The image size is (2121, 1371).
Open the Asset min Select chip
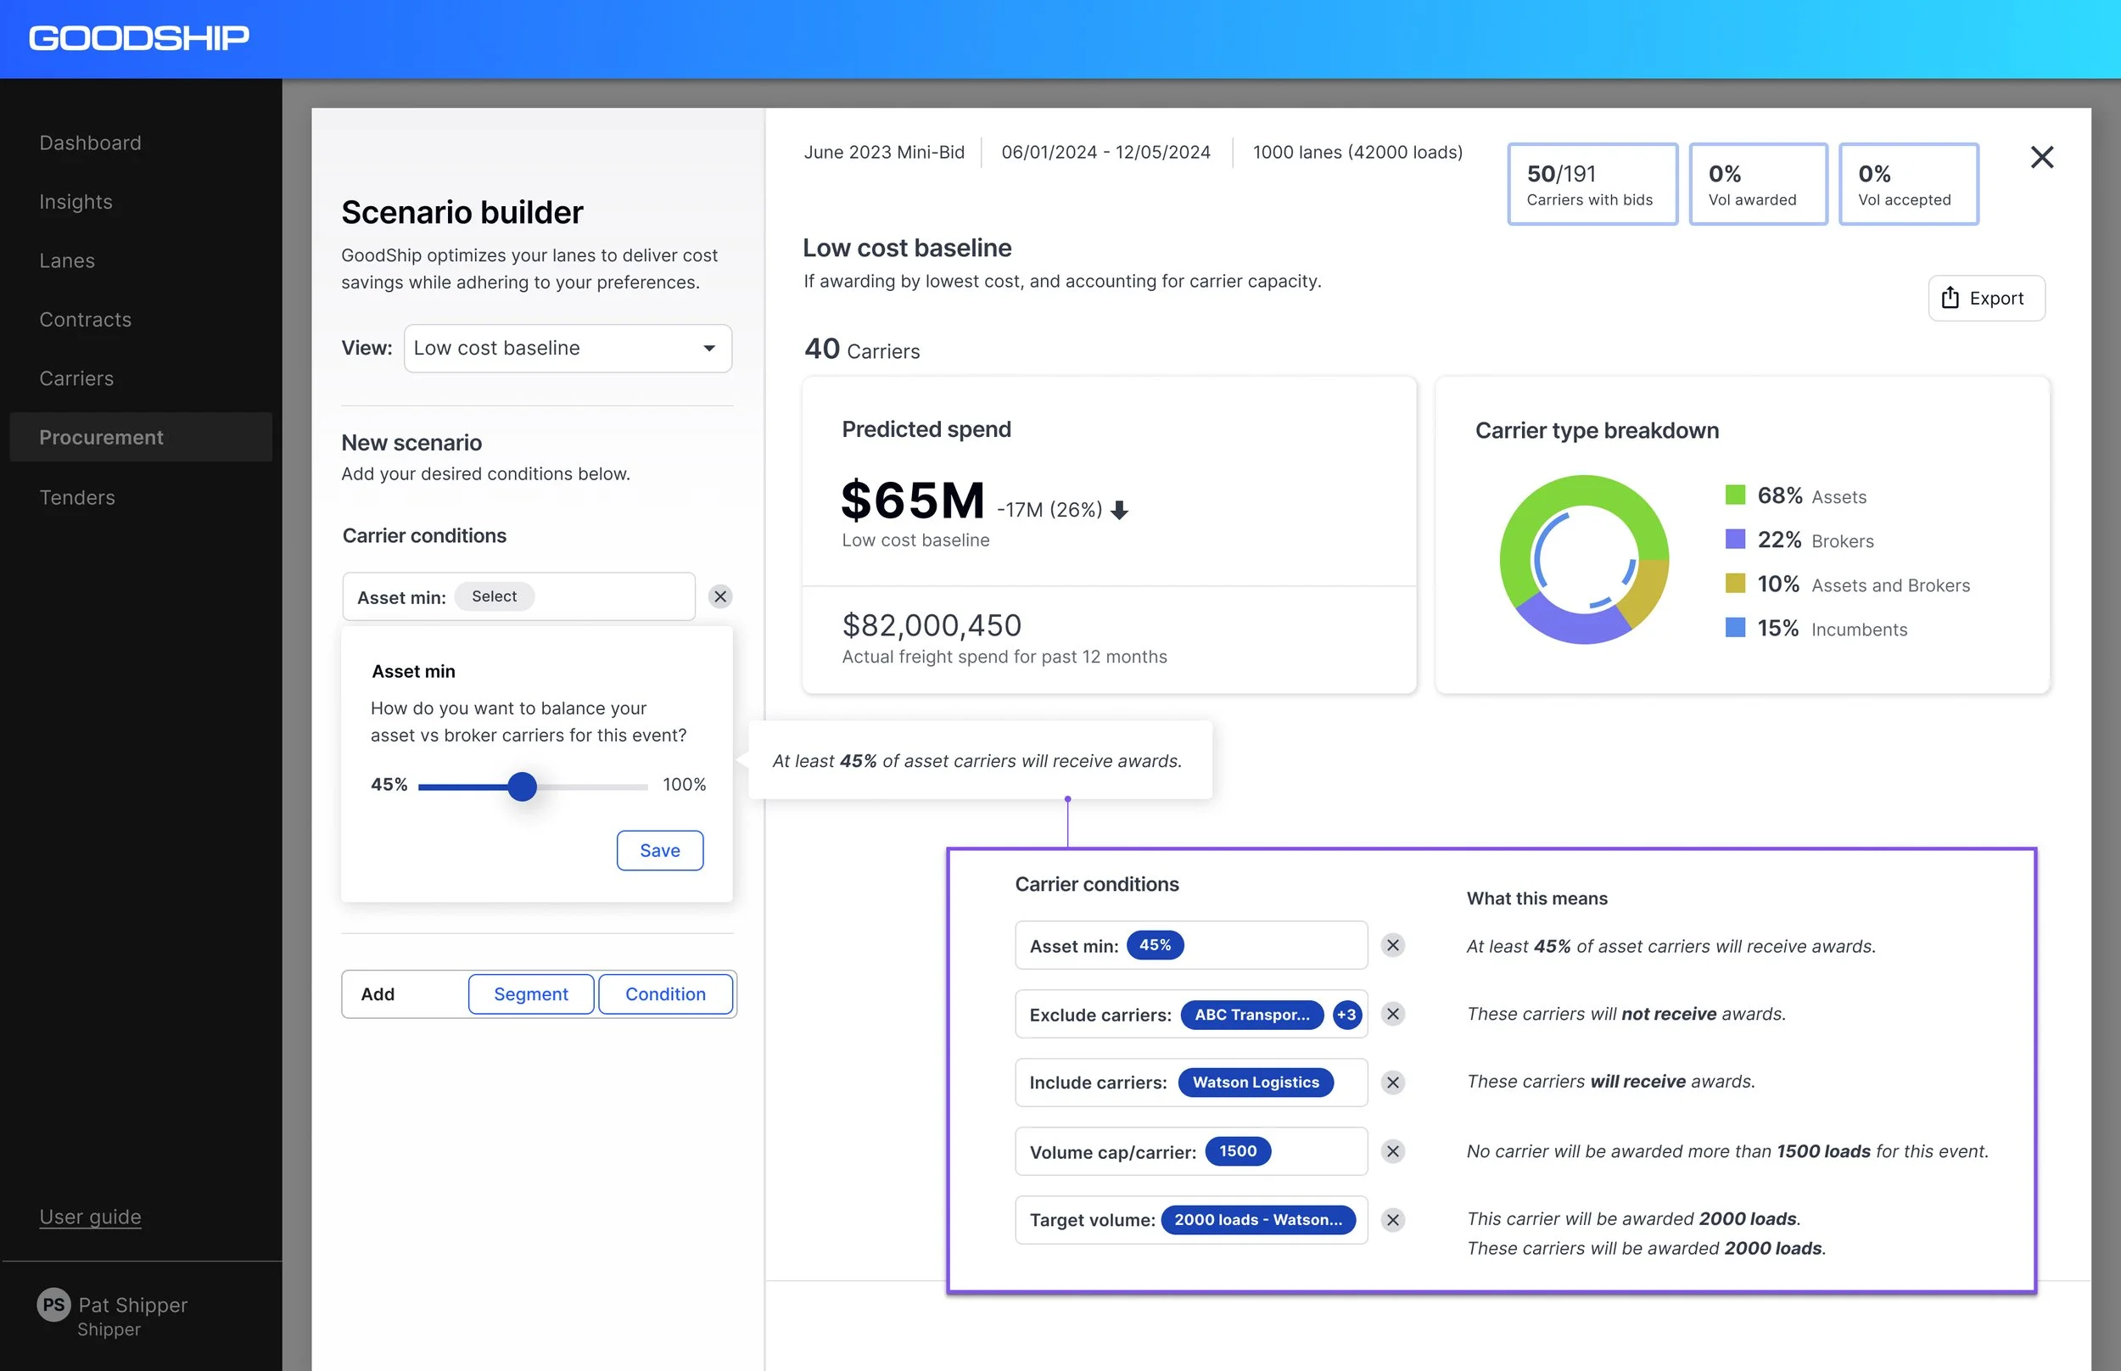point(494,596)
